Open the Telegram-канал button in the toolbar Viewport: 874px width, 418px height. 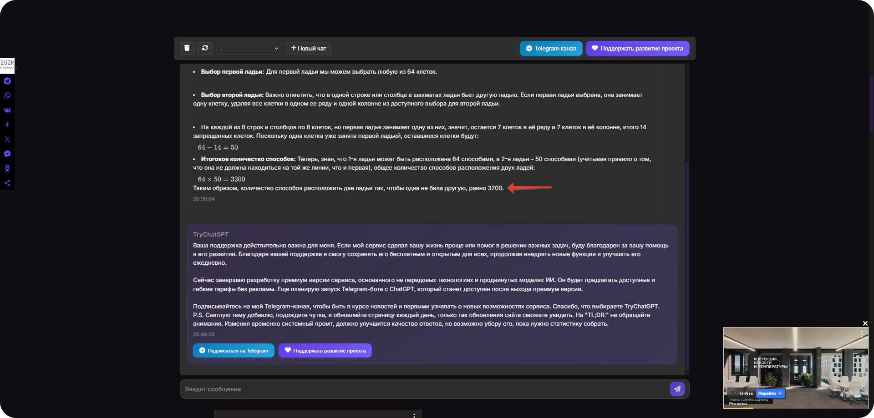(551, 48)
